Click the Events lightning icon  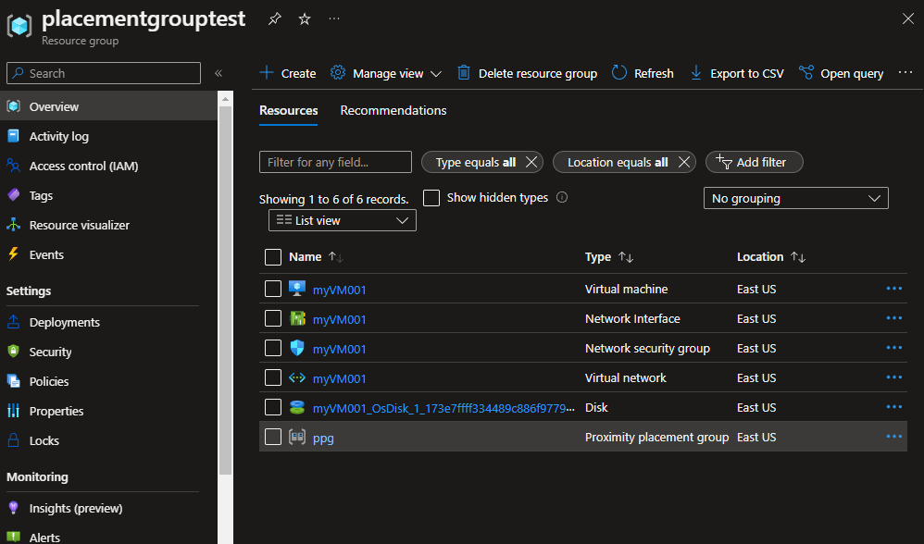pos(14,254)
